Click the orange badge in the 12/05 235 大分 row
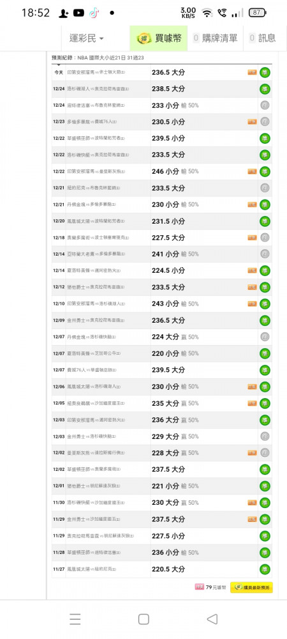 coord(252,403)
